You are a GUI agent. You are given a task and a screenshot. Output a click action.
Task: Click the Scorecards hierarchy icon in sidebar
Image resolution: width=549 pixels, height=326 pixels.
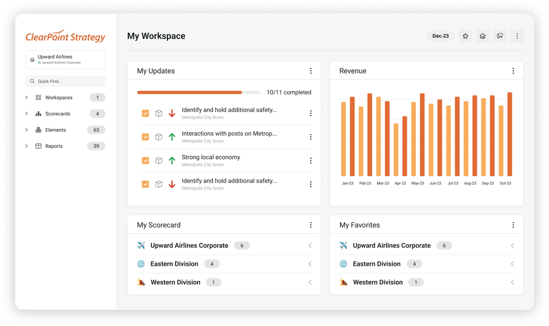pos(38,114)
